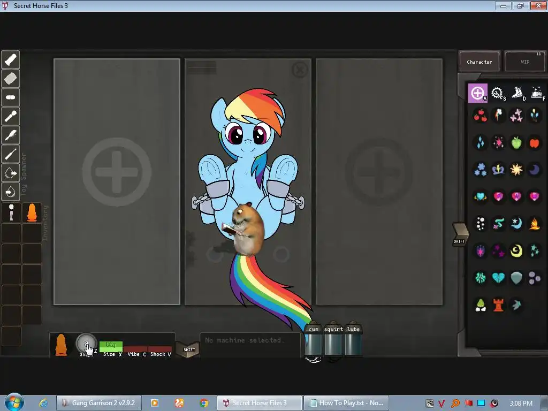The width and height of the screenshot is (548, 411).
Task: Choose the gray shield mark
Action: (516, 278)
